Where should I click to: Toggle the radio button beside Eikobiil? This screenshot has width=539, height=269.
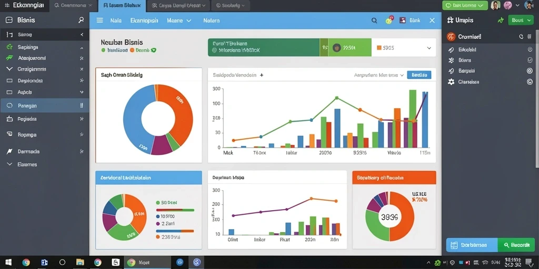point(530,49)
